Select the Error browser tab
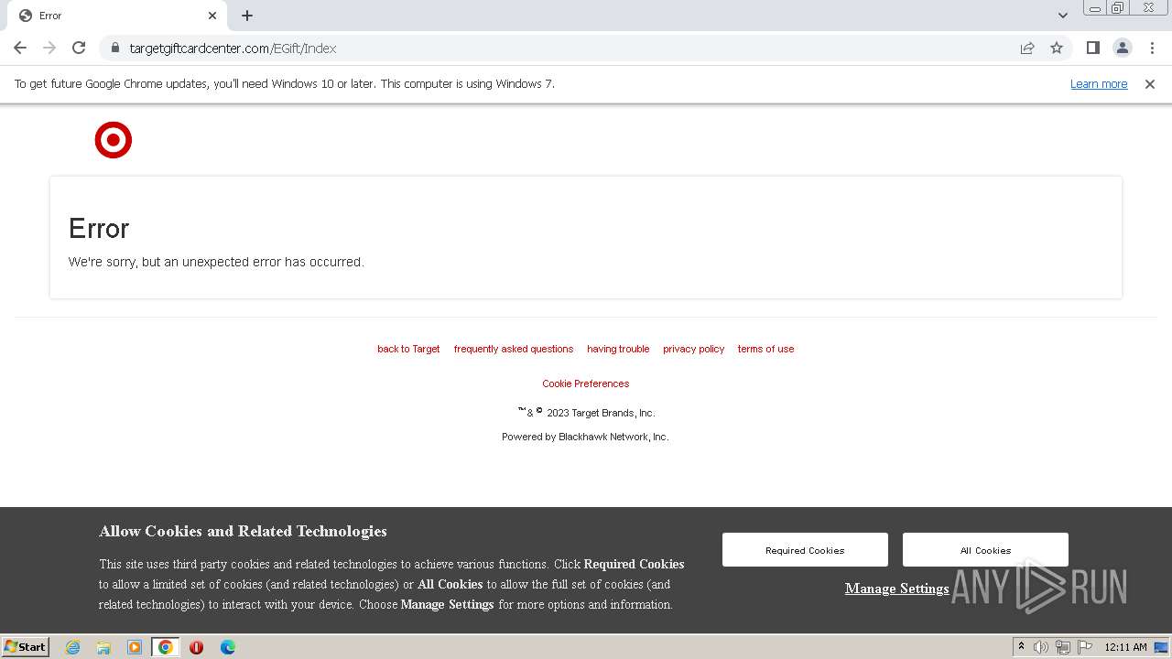This screenshot has width=1172, height=659. pos(116,16)
